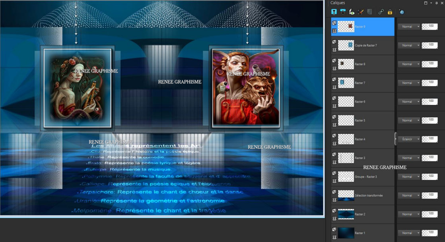Toggle visibility of Groupe - Raster 3 layer
The width and height of the screenshot is (445, 242).
click(334, 181)
